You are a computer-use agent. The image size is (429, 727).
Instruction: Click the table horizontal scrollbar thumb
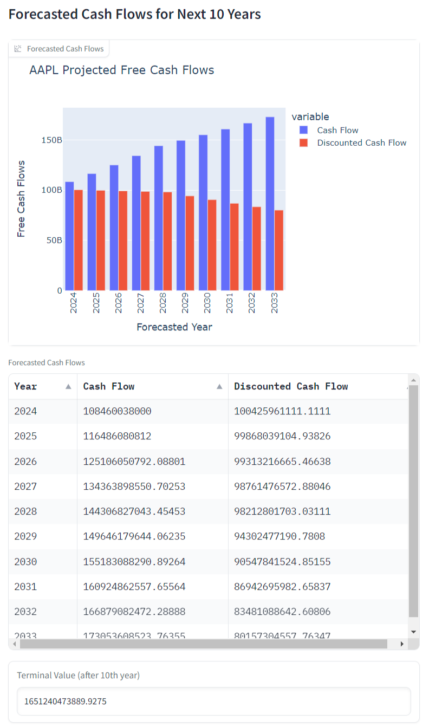[204, 644]
